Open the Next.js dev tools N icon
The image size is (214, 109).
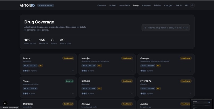tap(5, 103)
